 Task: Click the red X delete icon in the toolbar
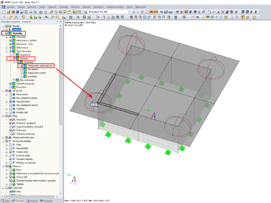(223, 12)
